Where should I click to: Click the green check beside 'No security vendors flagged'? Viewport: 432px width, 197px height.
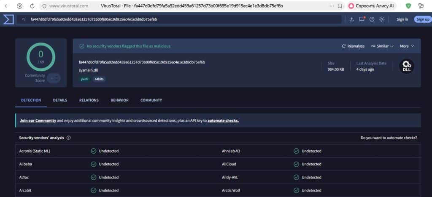[x=82, y=46]
